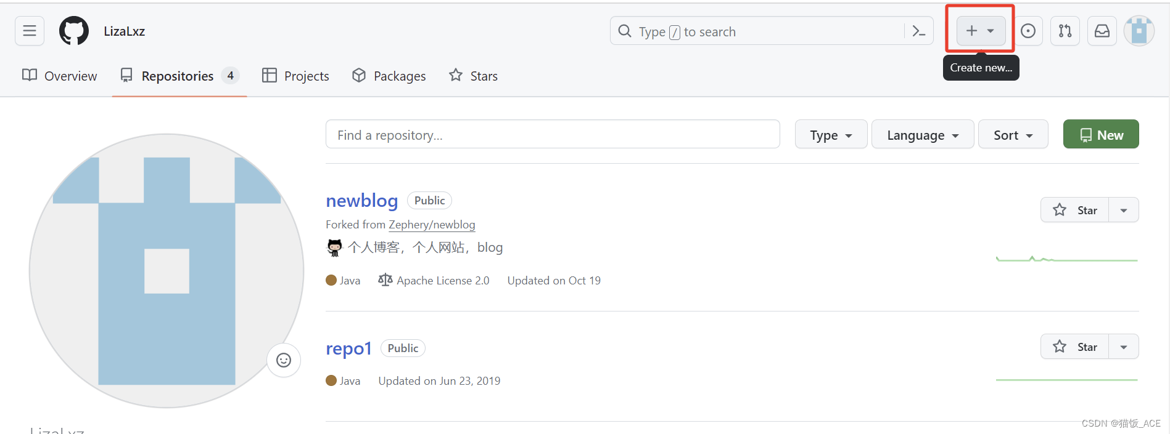Switch to the Overview tab
Screen dimensions: 1170x434
pyautogui.click(x=60, y=76)
